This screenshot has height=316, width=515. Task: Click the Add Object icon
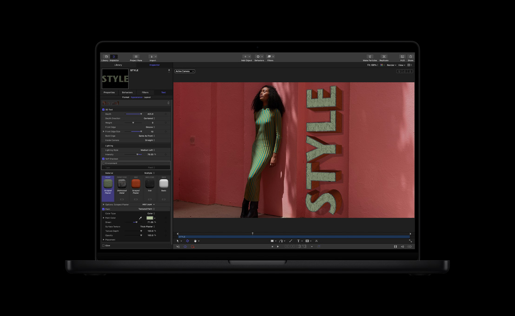(x=246, y=57)
